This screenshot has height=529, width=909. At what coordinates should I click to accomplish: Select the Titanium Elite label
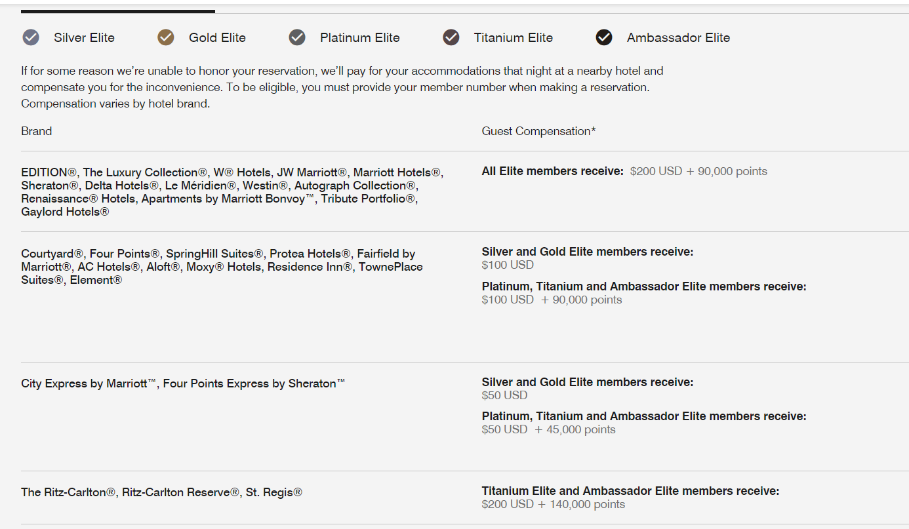pyautogui.click(x=514, y=37)
